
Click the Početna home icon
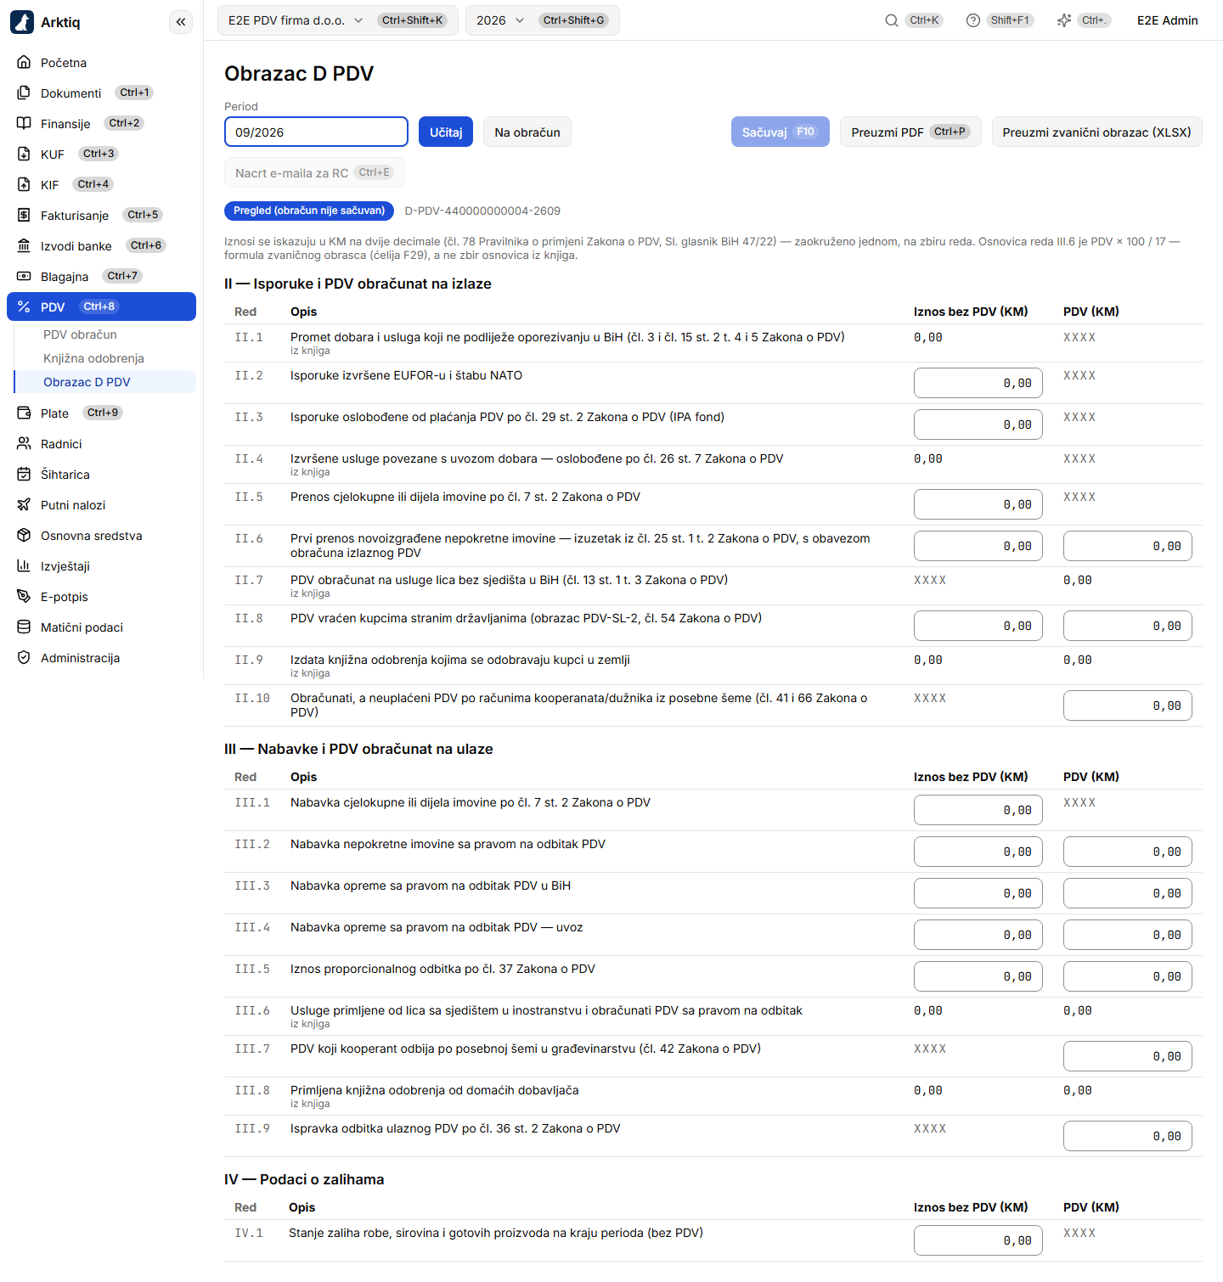[24, 63]
